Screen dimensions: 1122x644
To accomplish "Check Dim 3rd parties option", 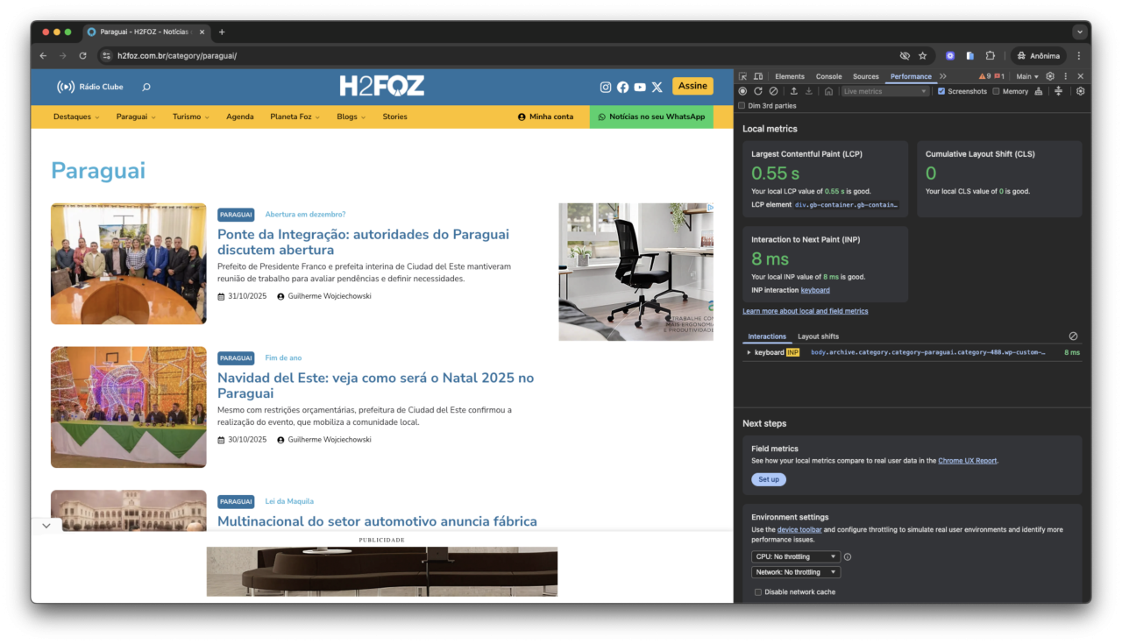I will tap(742, 106).
